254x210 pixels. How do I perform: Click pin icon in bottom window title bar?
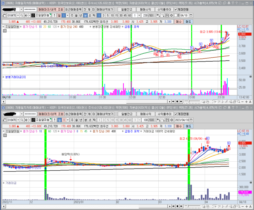229,107
